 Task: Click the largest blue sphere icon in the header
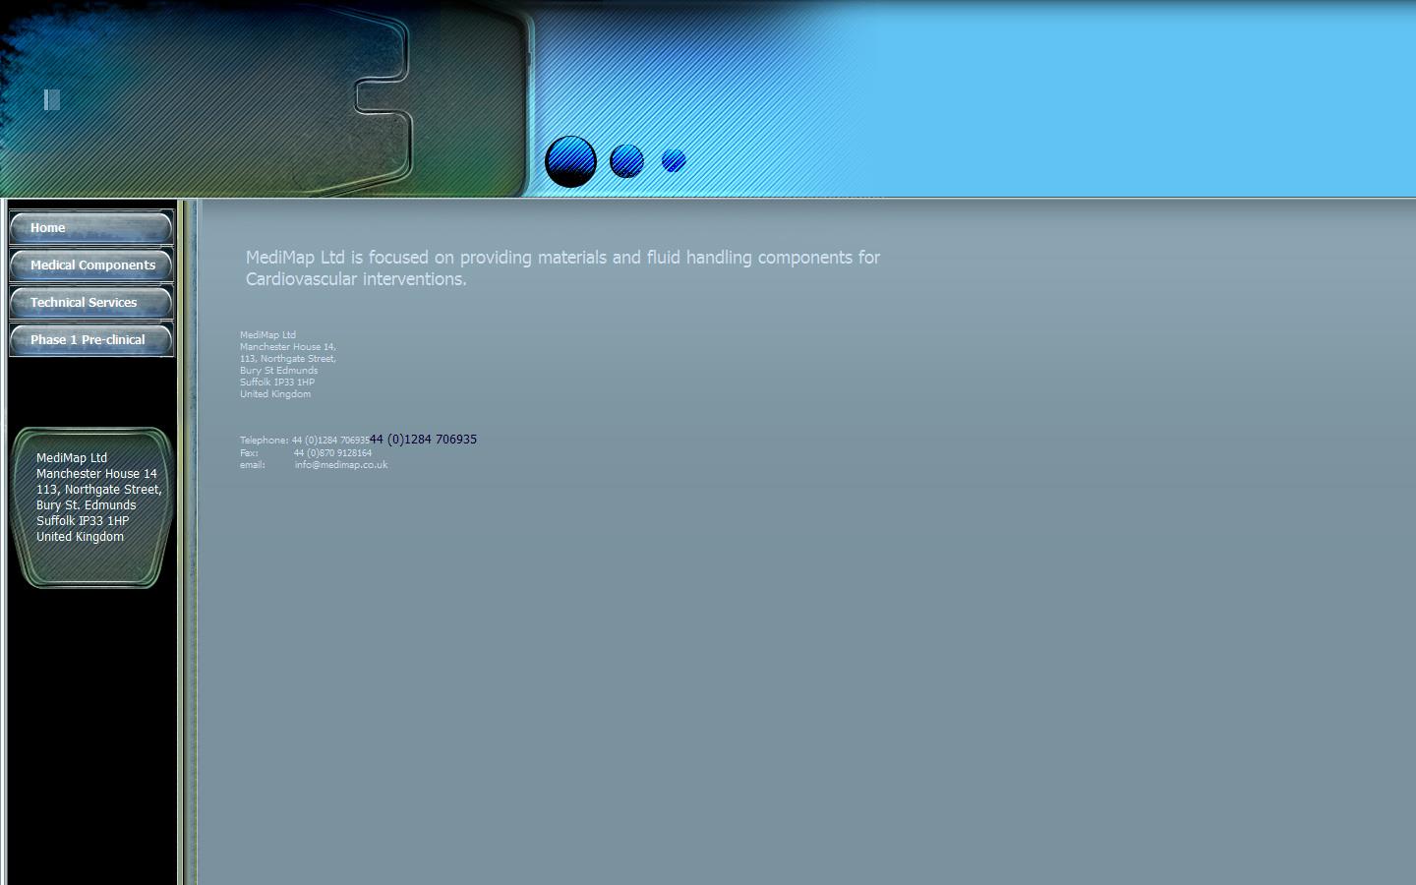(569, 161)
